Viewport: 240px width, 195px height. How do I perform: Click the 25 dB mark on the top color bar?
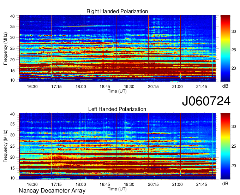click(x=234, y=50)
